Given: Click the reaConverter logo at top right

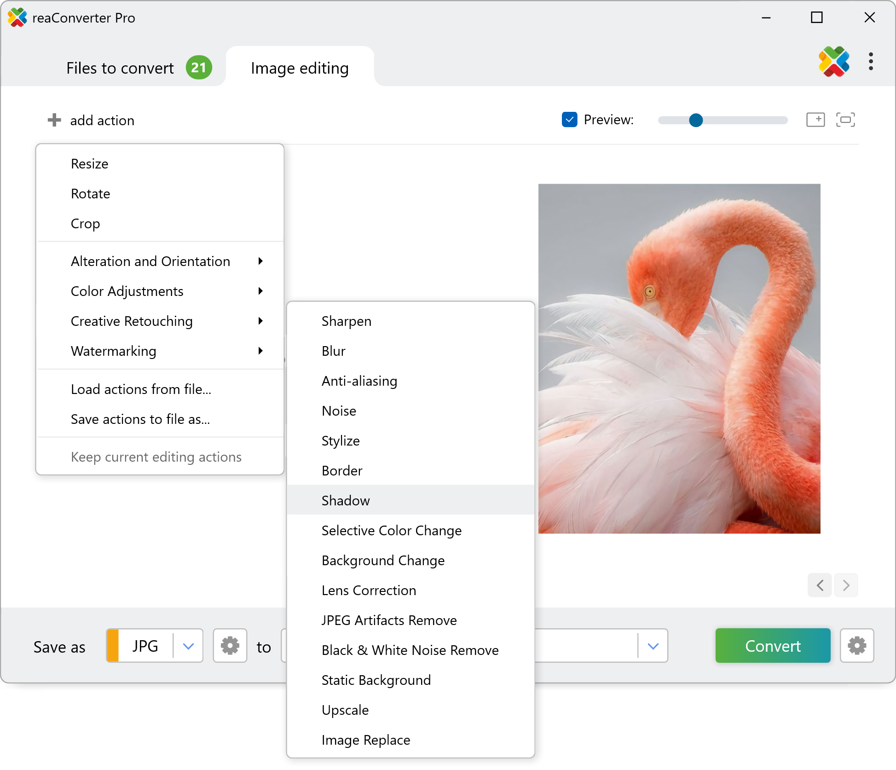Looking at the screenshot, I should [833, 61].
